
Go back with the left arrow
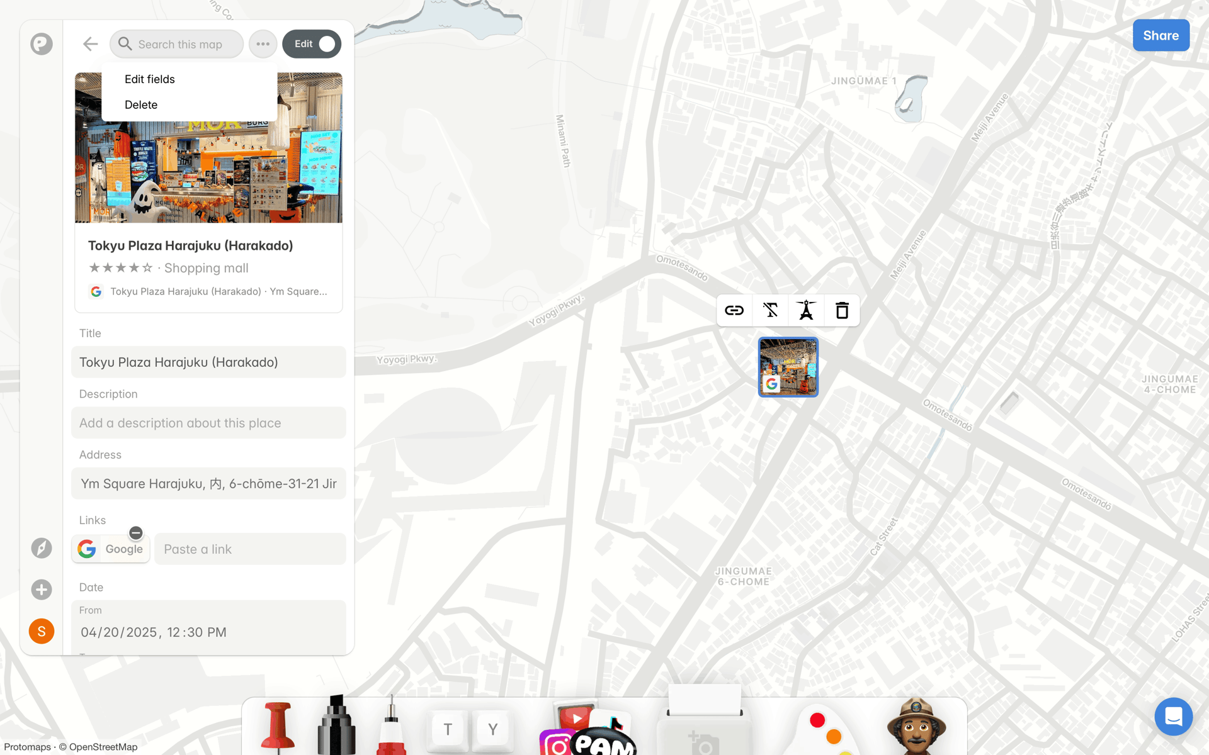pyautogui.click(x=90, y=44)
